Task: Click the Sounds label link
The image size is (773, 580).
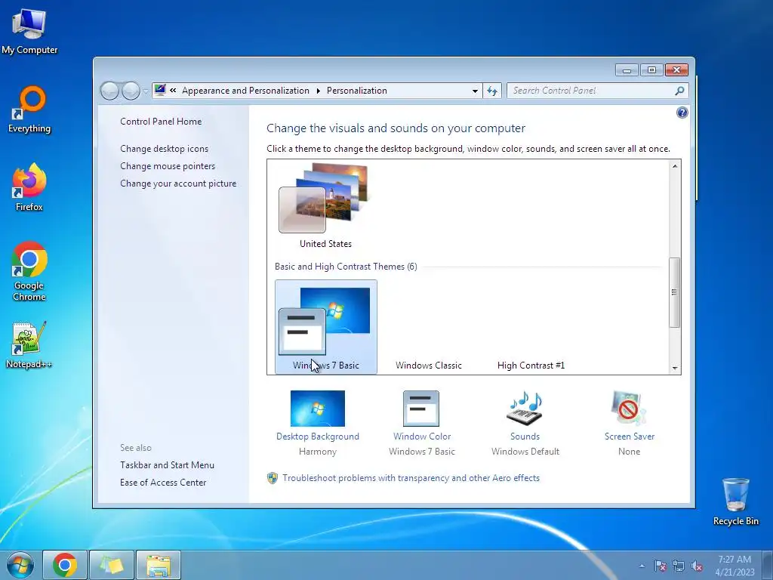Action: 525,437
